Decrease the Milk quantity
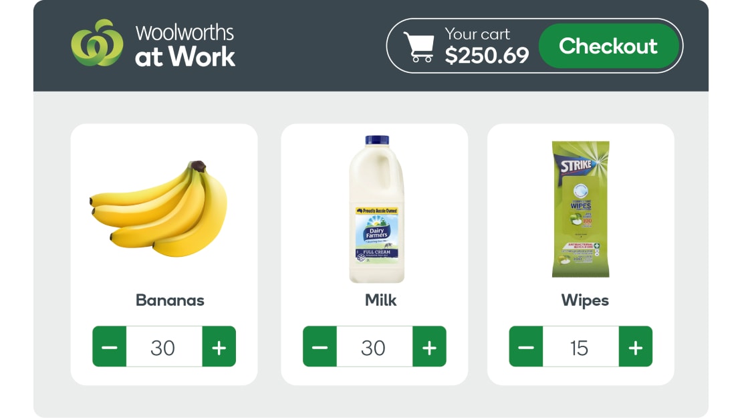The height and width of the screenshot is (418, 742). (319, 347)
